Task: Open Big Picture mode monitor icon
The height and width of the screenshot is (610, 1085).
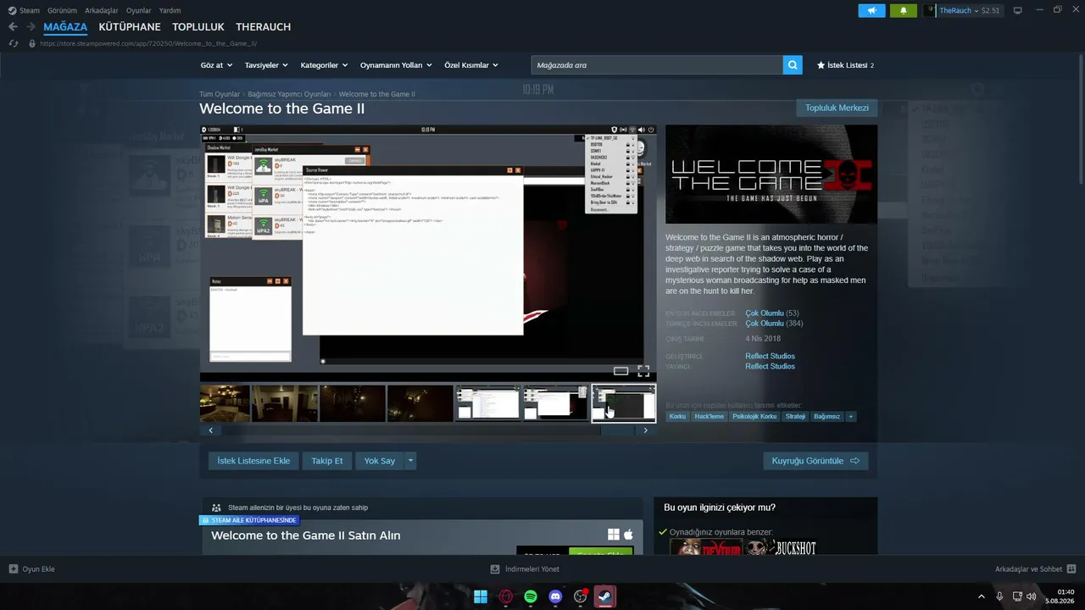Action: coord(1018,10)
